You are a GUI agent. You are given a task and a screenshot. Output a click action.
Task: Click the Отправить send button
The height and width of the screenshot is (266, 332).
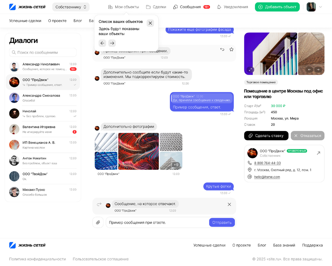pos(222,222)
